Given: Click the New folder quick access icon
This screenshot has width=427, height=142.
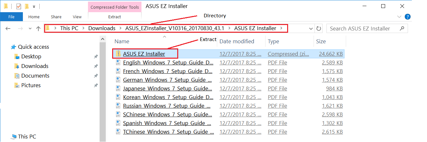Looking at the screenshot, I should [x=27, y=6].
